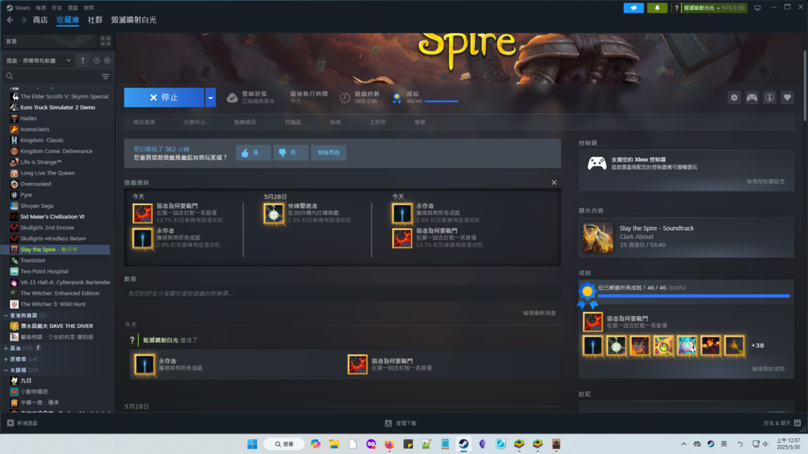Image resolution: width=808 pixels, height=454 pixels.
Task: Open the friends and chat panel
Action: point(782,423)
